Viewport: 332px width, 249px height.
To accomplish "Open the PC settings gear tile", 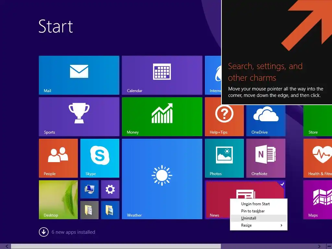I will [110, 189].
